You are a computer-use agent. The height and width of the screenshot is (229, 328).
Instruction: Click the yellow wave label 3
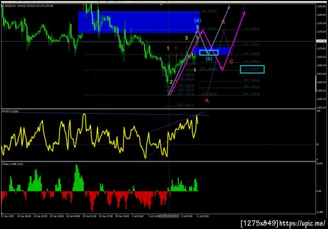186,38
